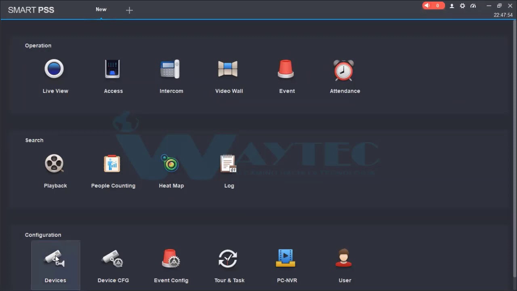The image size is (517, 291).
Task: Minimize the Smart PSS window
Action: pos(489,6)
